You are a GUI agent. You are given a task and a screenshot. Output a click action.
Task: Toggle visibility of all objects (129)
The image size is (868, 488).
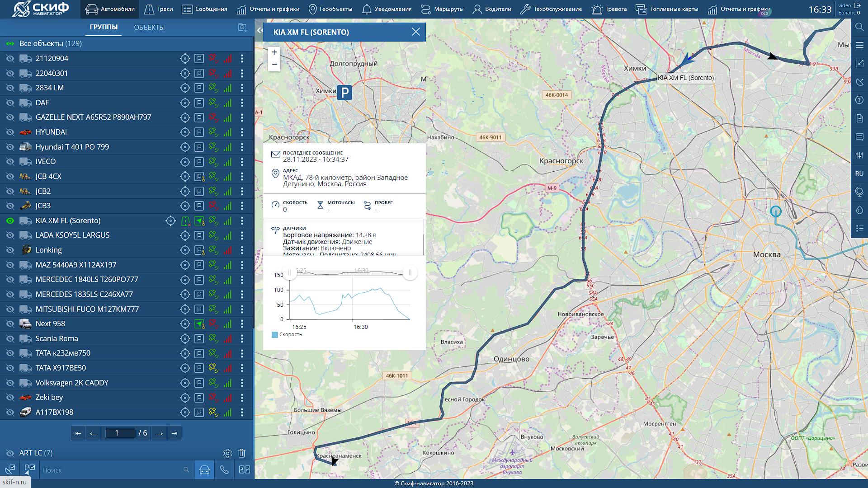click(10, 44)
